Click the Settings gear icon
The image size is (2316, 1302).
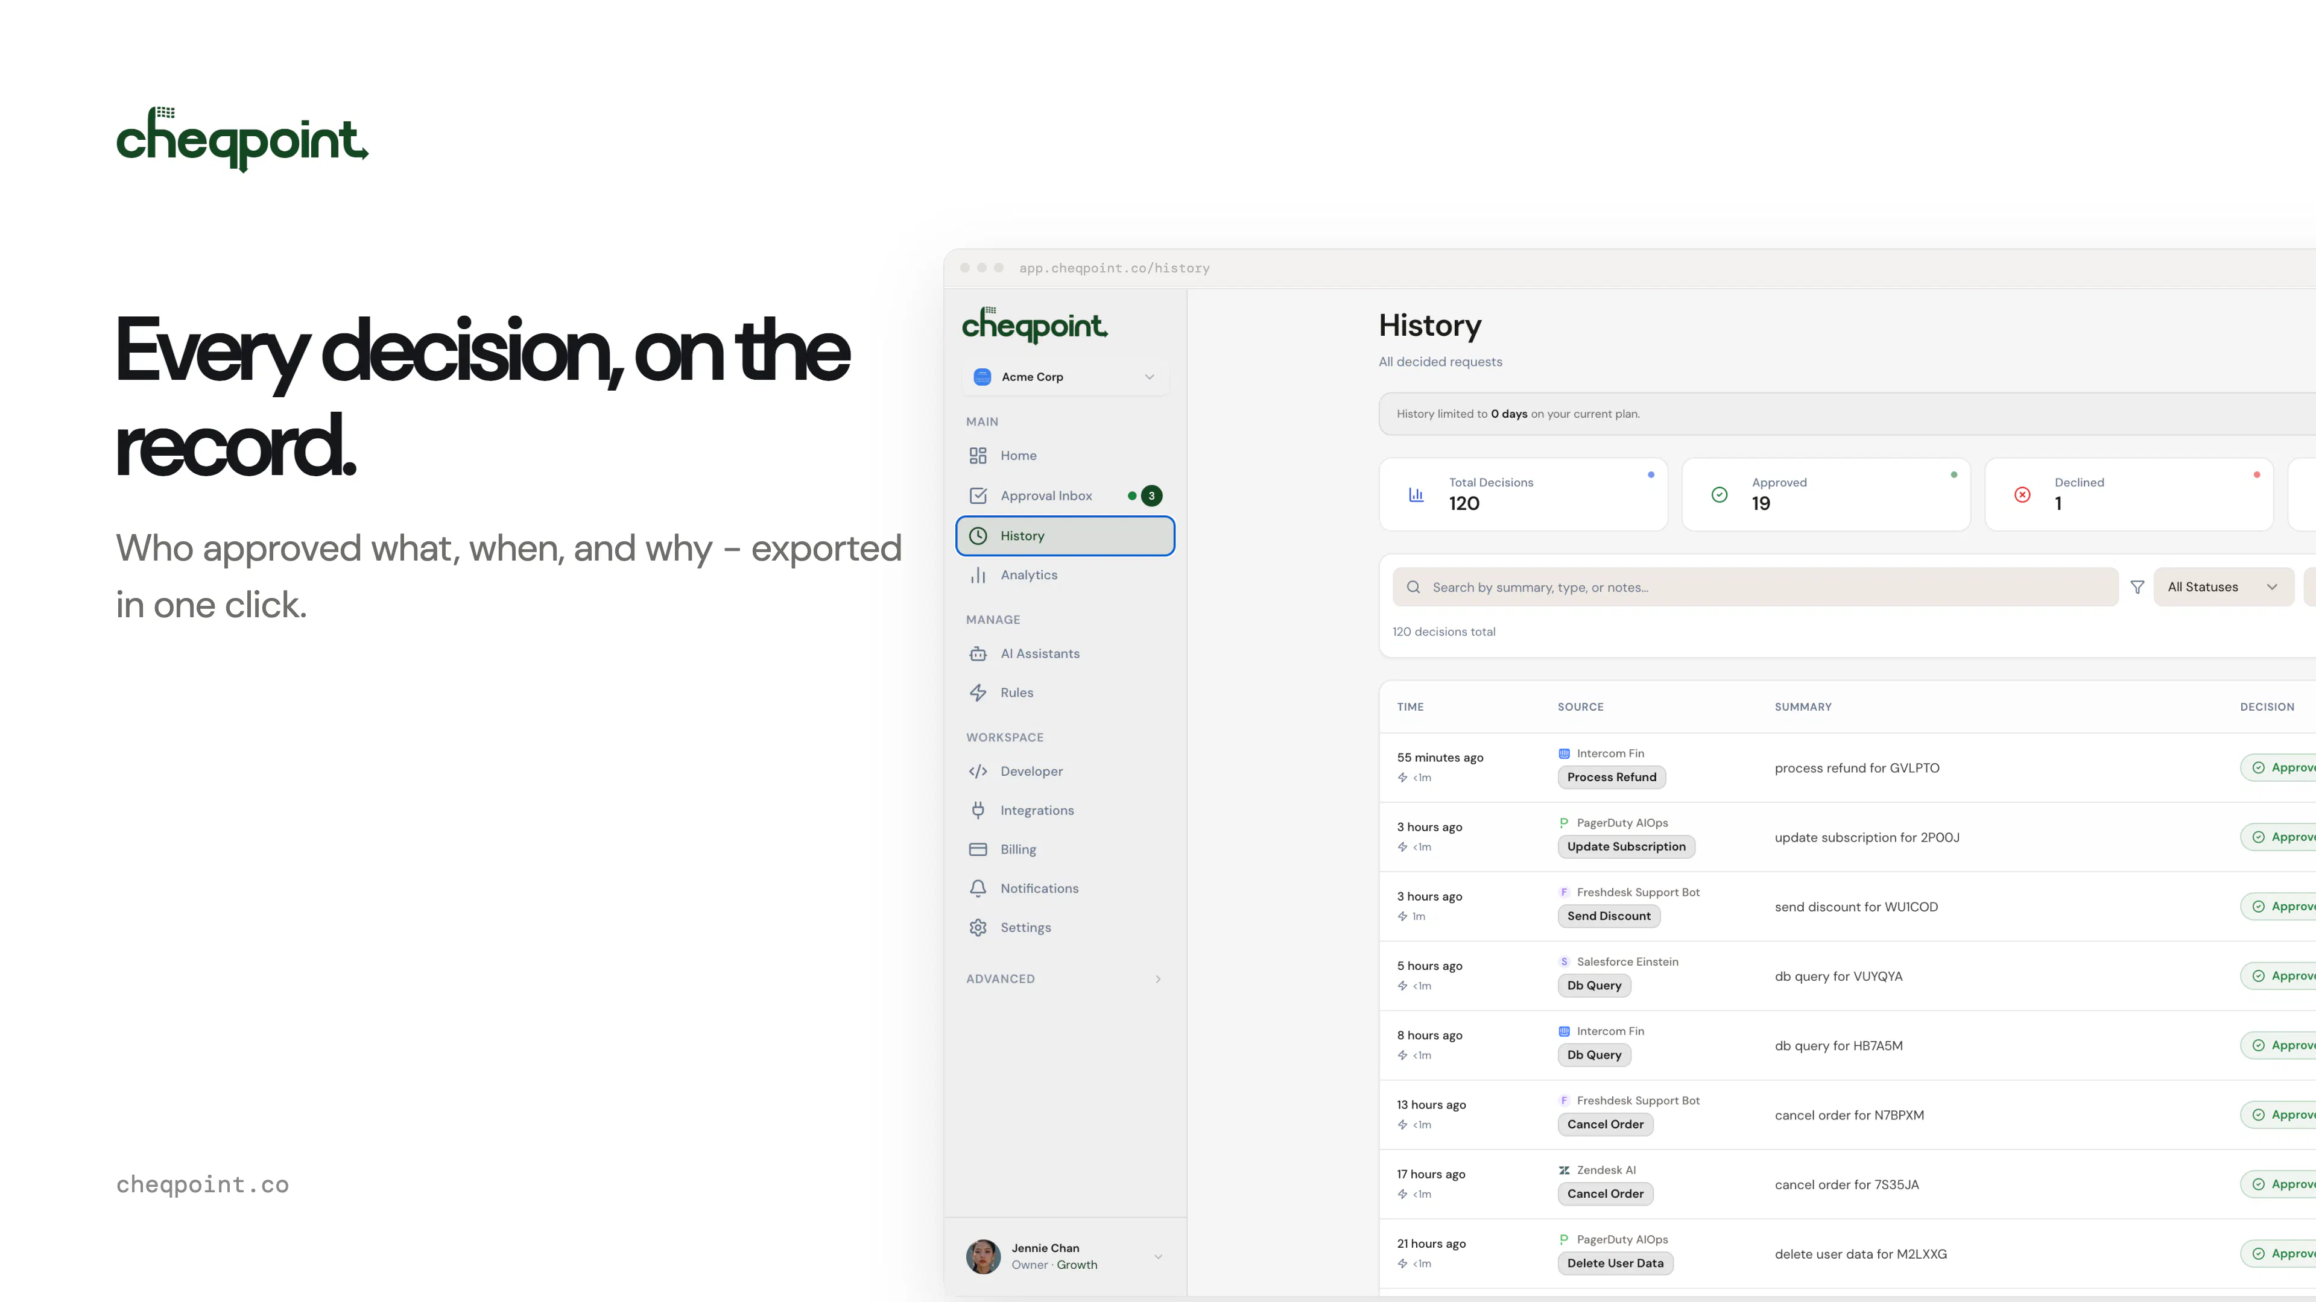pyautogui.click(x=977, y=927)
